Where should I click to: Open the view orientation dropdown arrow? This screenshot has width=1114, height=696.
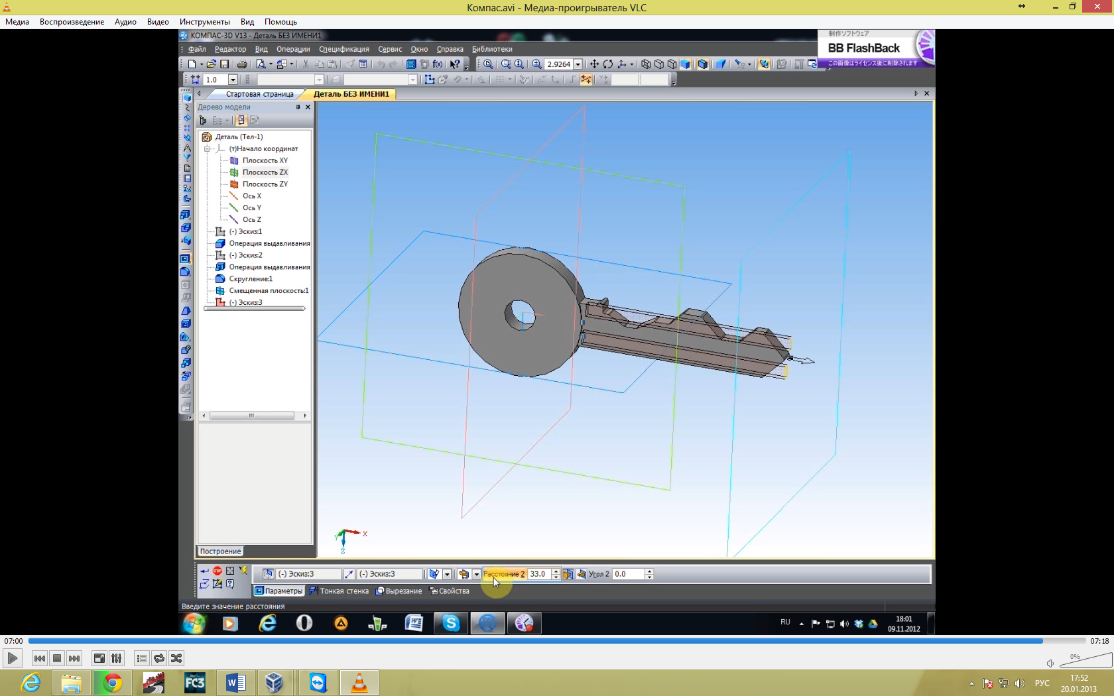click(631, 64)
